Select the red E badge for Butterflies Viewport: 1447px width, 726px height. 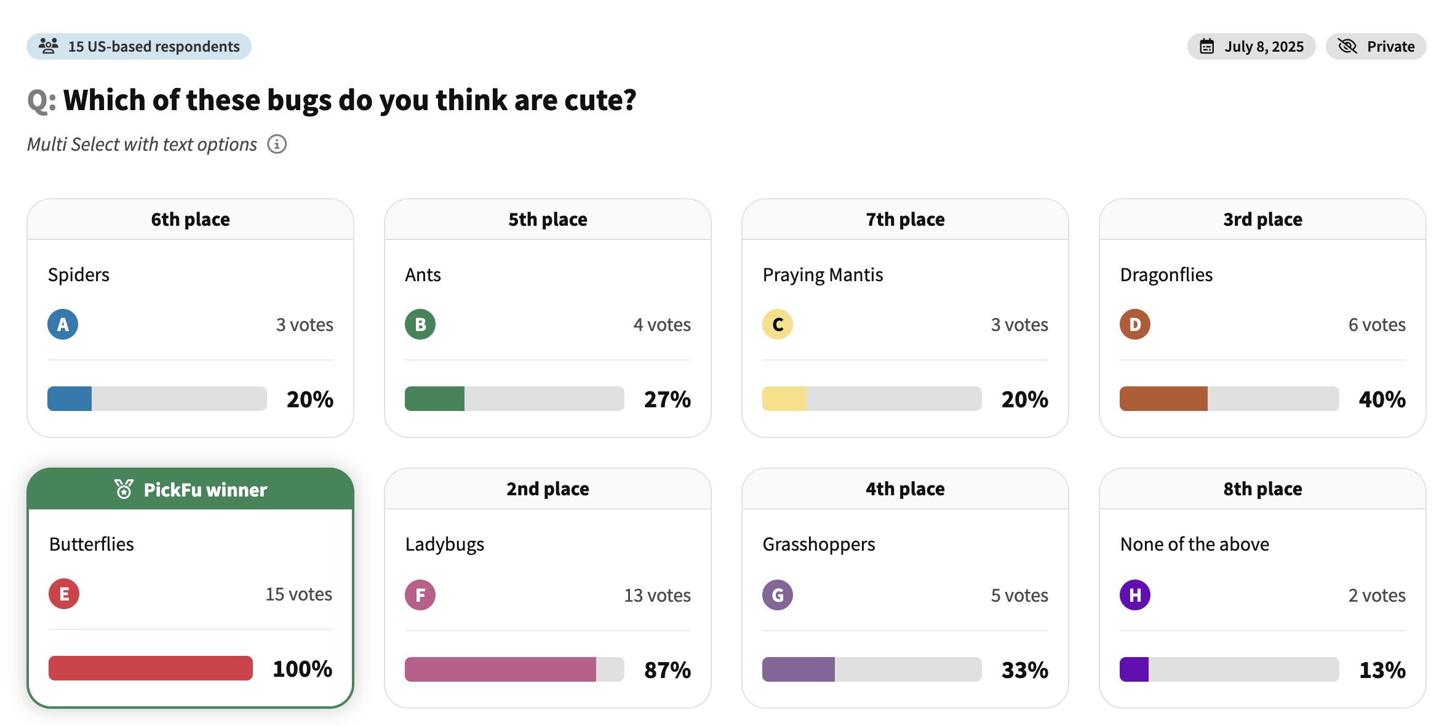click(x=64, y=594)
